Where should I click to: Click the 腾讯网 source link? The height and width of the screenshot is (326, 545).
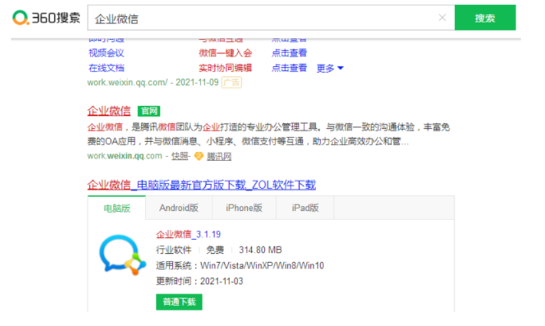tap(219, 156)
